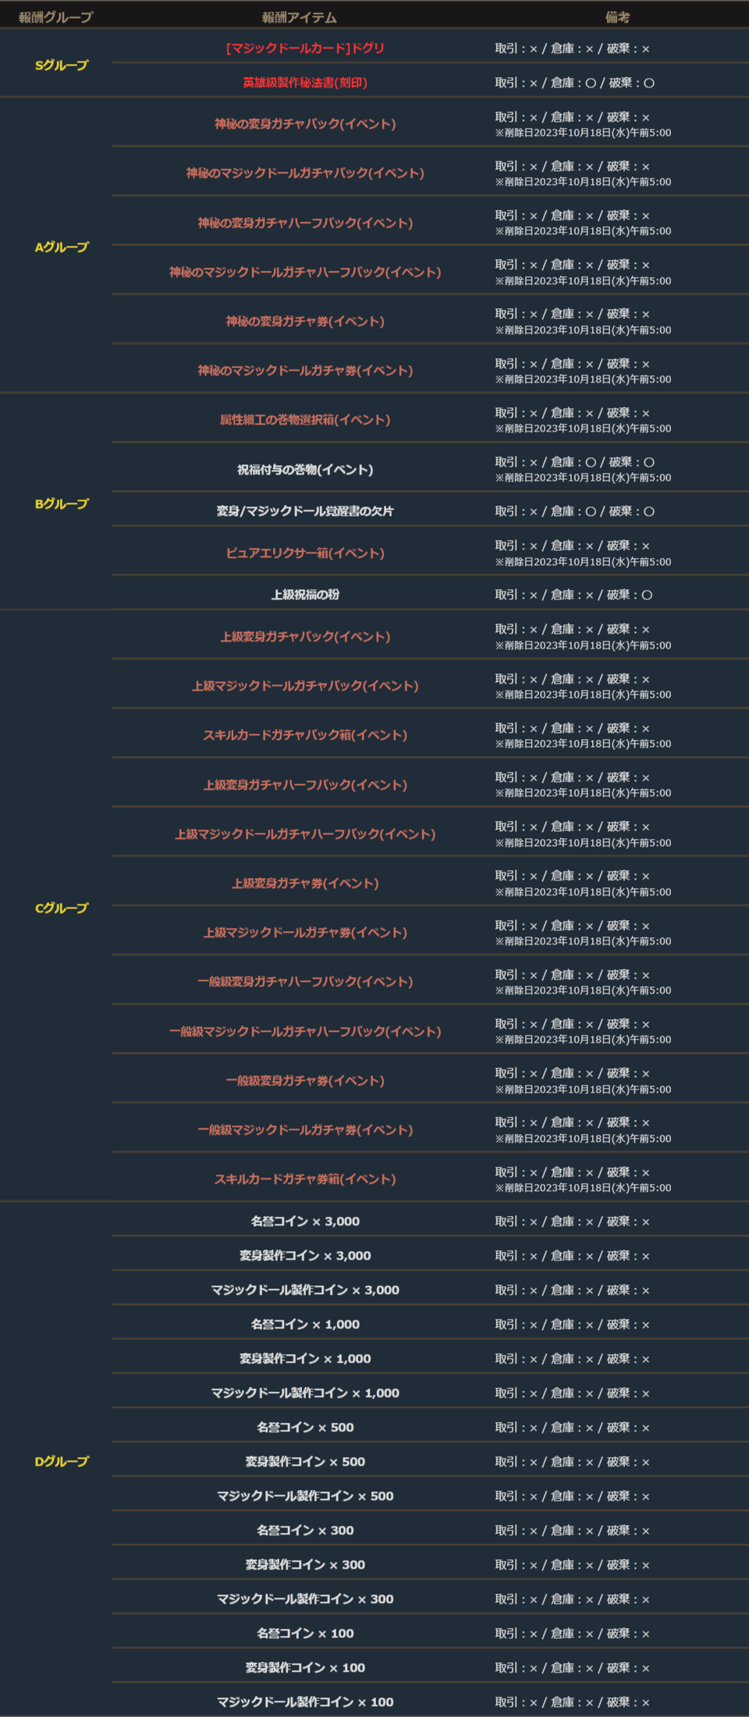Click スキルカードガチャパック箱(イベント) item
Image resolution: width=749 pixels, height=1717 pixels.
(305, 735)
